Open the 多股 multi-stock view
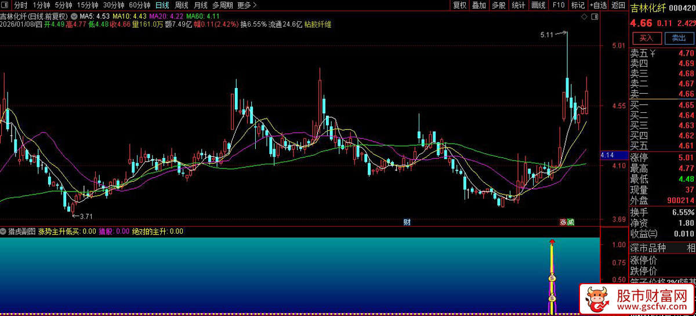The width and height of the screenshot is (696, 316). 499,5
